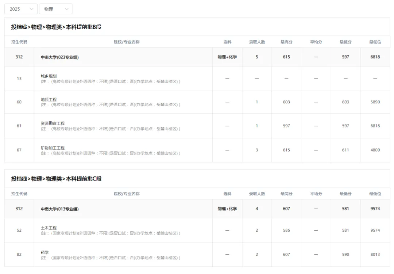Click the 院校/专业名称 header in B段 table
Viewport: 394px width, 274px height.
click(126, 42)
